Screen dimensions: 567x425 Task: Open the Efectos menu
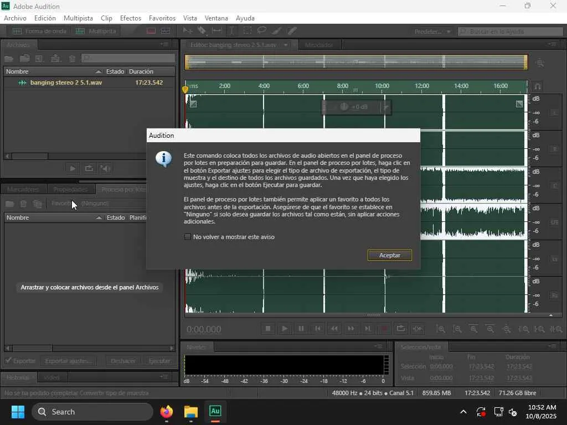coord(131,18)
